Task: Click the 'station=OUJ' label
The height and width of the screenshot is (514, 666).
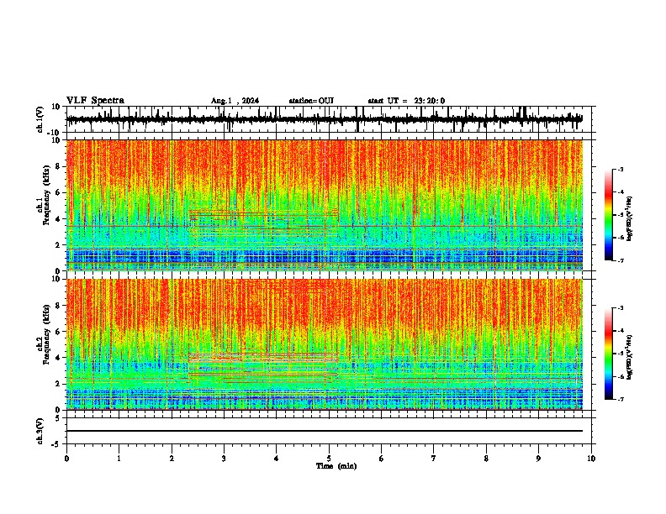Action: pos(311,101)
